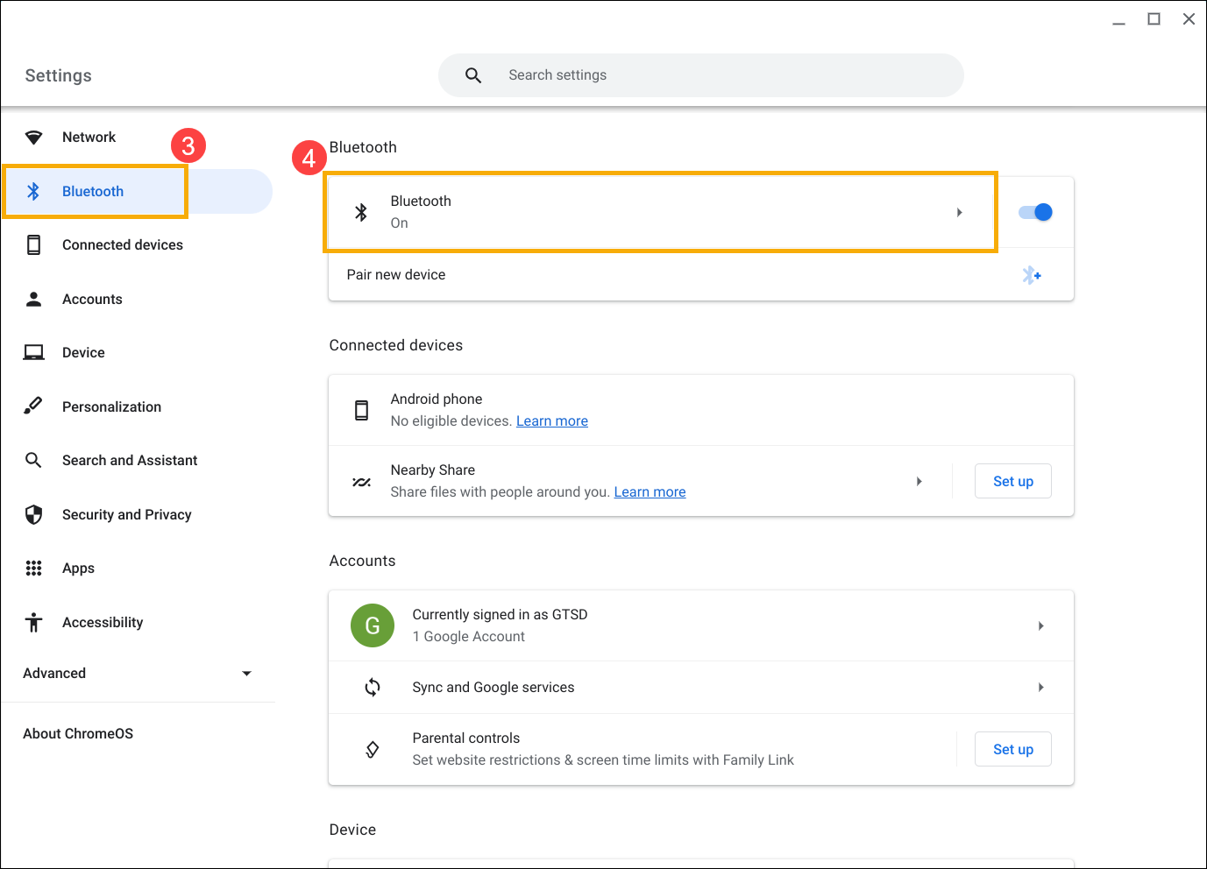
Task: Click Set up for Nearby Share
Action: 1013,481
